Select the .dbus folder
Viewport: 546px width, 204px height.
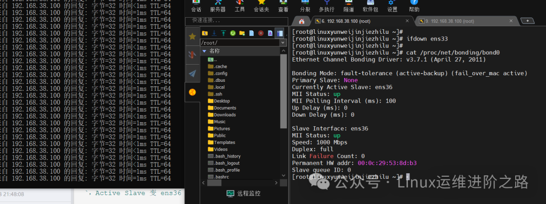coord(216,80)
